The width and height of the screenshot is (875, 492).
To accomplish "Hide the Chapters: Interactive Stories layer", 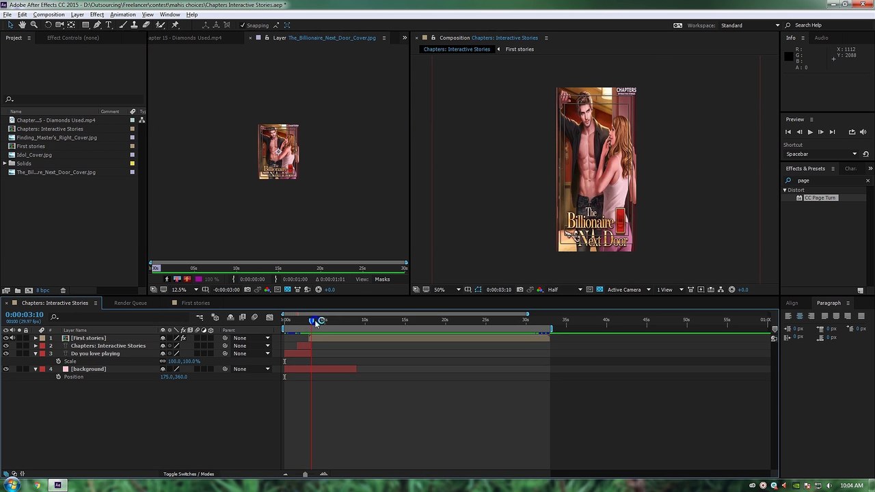I will coord(6,346).
